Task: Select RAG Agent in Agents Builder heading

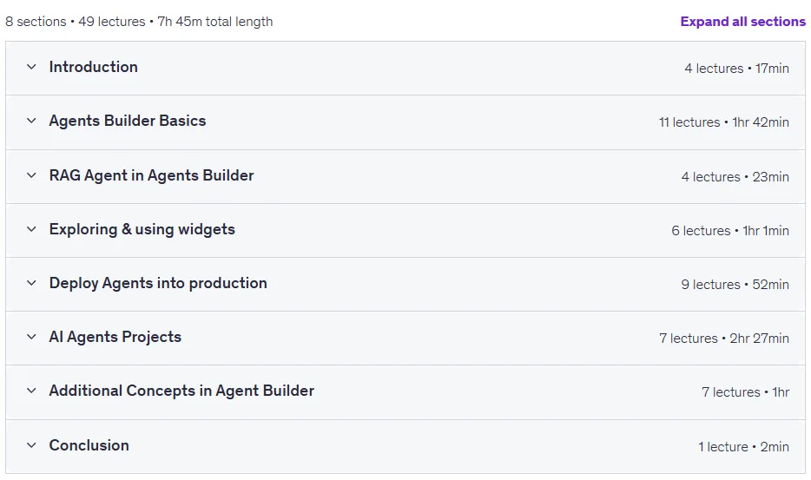Action: (152, 175)
